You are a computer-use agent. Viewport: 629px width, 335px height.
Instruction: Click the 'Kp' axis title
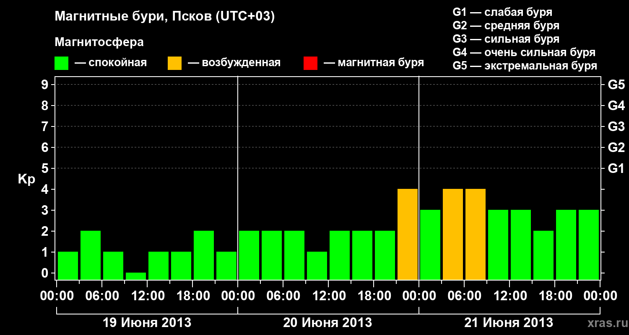[x=26, y=180]
